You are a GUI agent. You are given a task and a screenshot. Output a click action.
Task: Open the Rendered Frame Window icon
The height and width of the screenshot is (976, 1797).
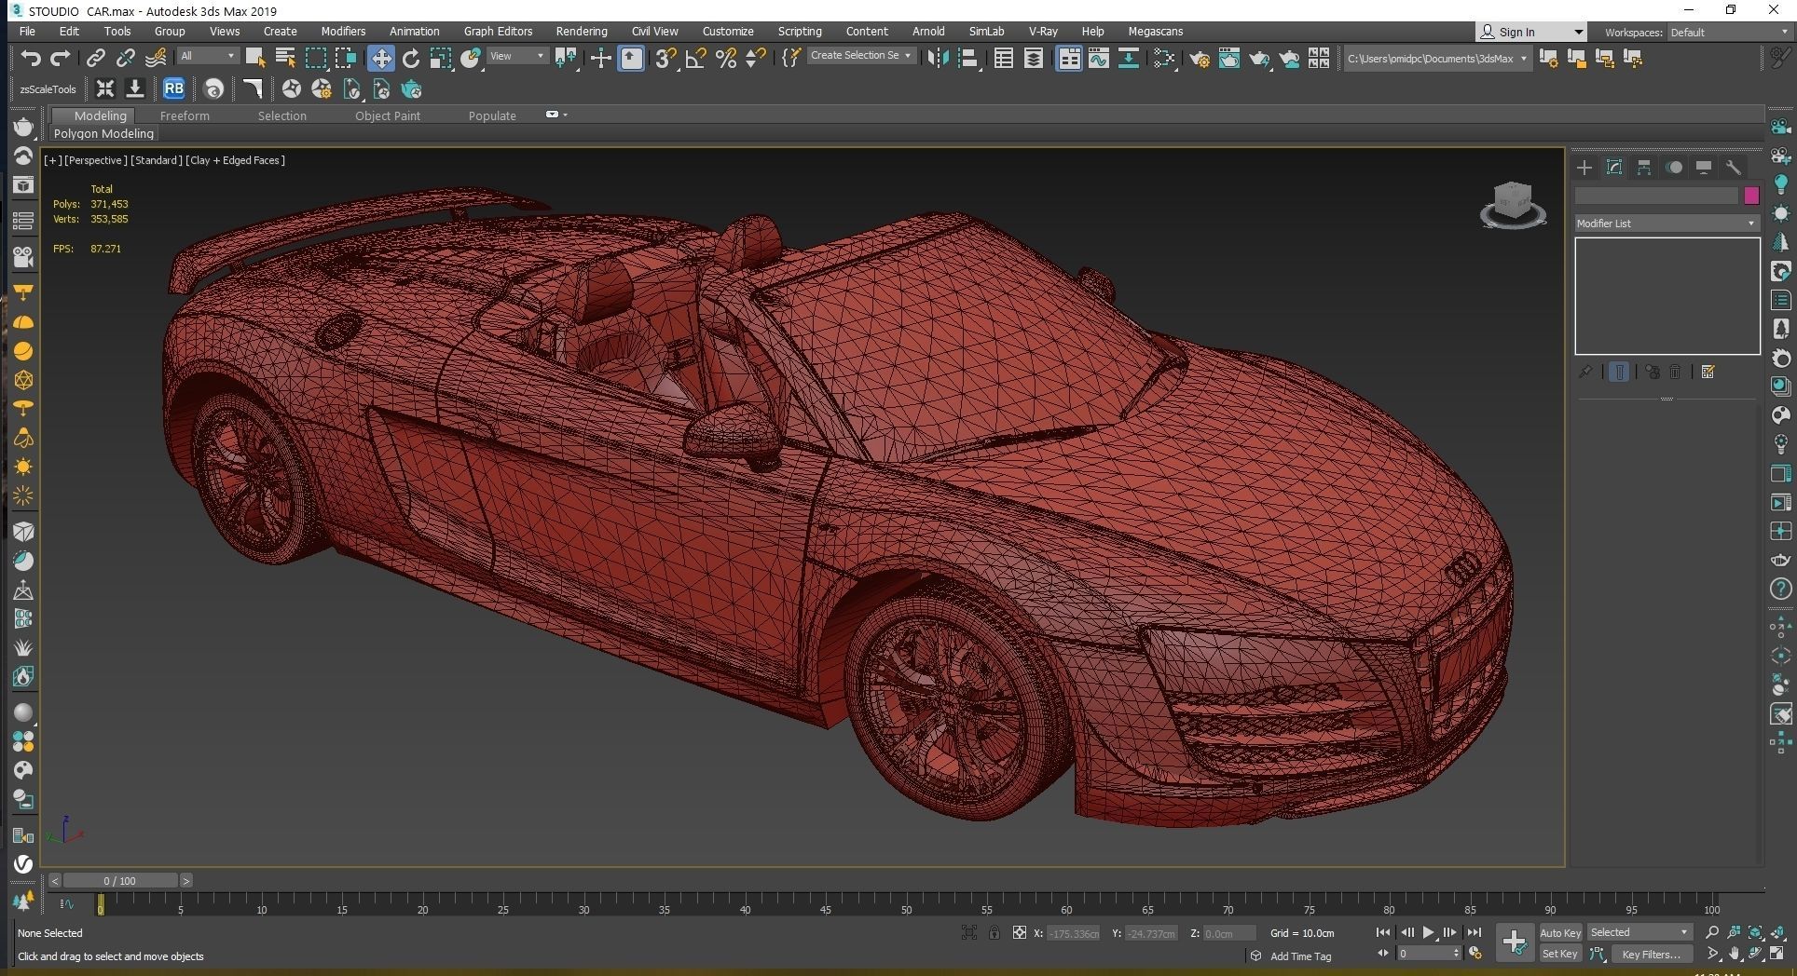pos(1229,59)
